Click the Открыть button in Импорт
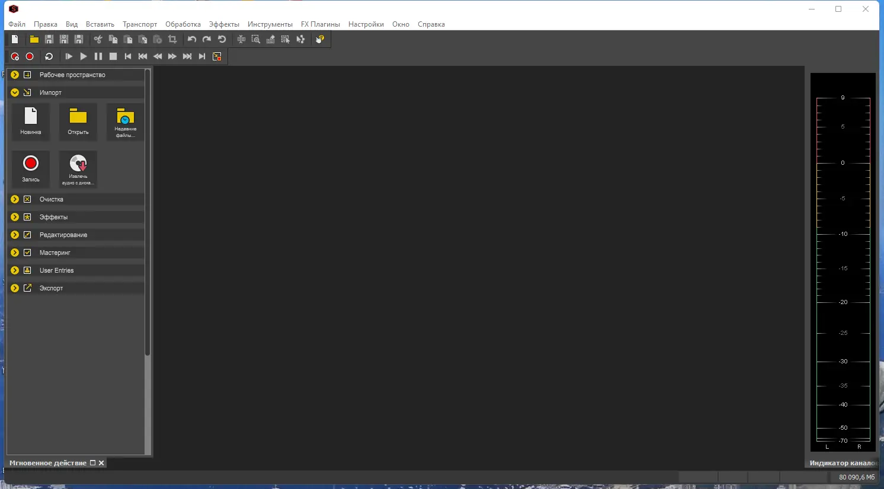Image resolution: width=884 pixels, height=489 pixels. (x=78, y=122)
